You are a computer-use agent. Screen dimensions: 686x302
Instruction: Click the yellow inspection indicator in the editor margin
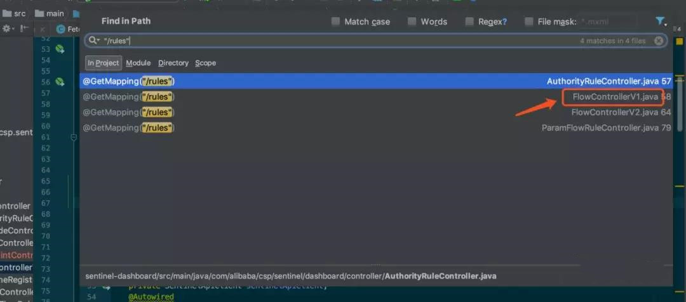click(680, 41)
